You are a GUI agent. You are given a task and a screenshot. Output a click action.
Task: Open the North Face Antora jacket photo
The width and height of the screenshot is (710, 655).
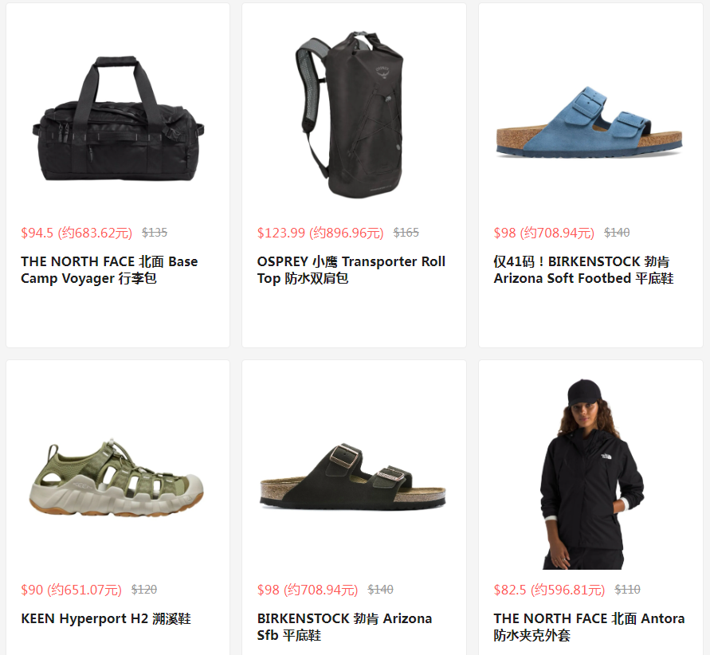pos(591,474)
